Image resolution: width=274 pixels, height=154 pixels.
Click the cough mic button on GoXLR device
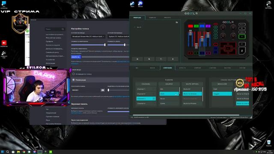click(242, 51)
